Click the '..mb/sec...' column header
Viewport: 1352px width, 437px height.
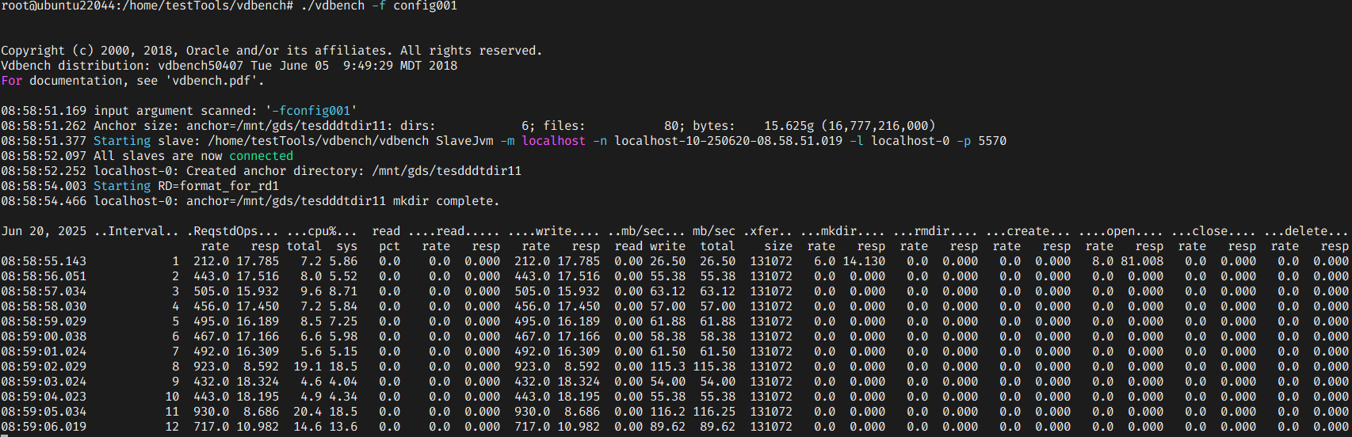pyautogui.click(x=646, y=231)
